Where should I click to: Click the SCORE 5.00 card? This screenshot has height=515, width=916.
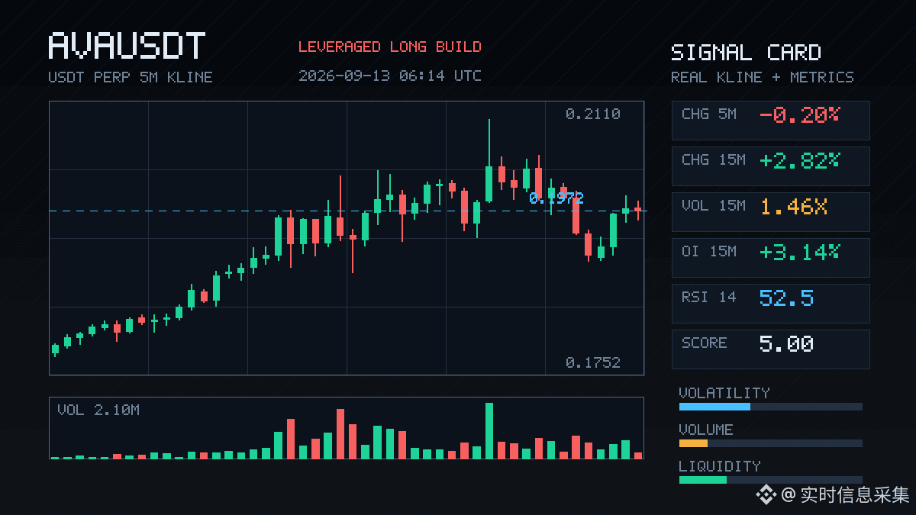coord(770,349)
